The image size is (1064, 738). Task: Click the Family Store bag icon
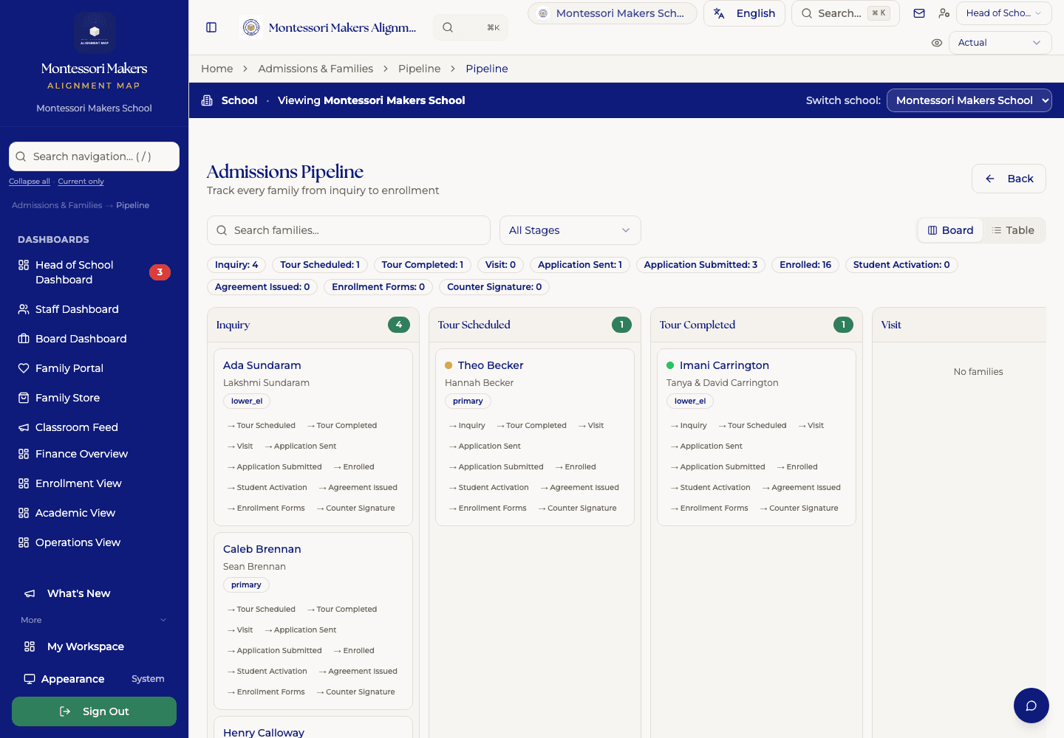[x=24, y=398]
